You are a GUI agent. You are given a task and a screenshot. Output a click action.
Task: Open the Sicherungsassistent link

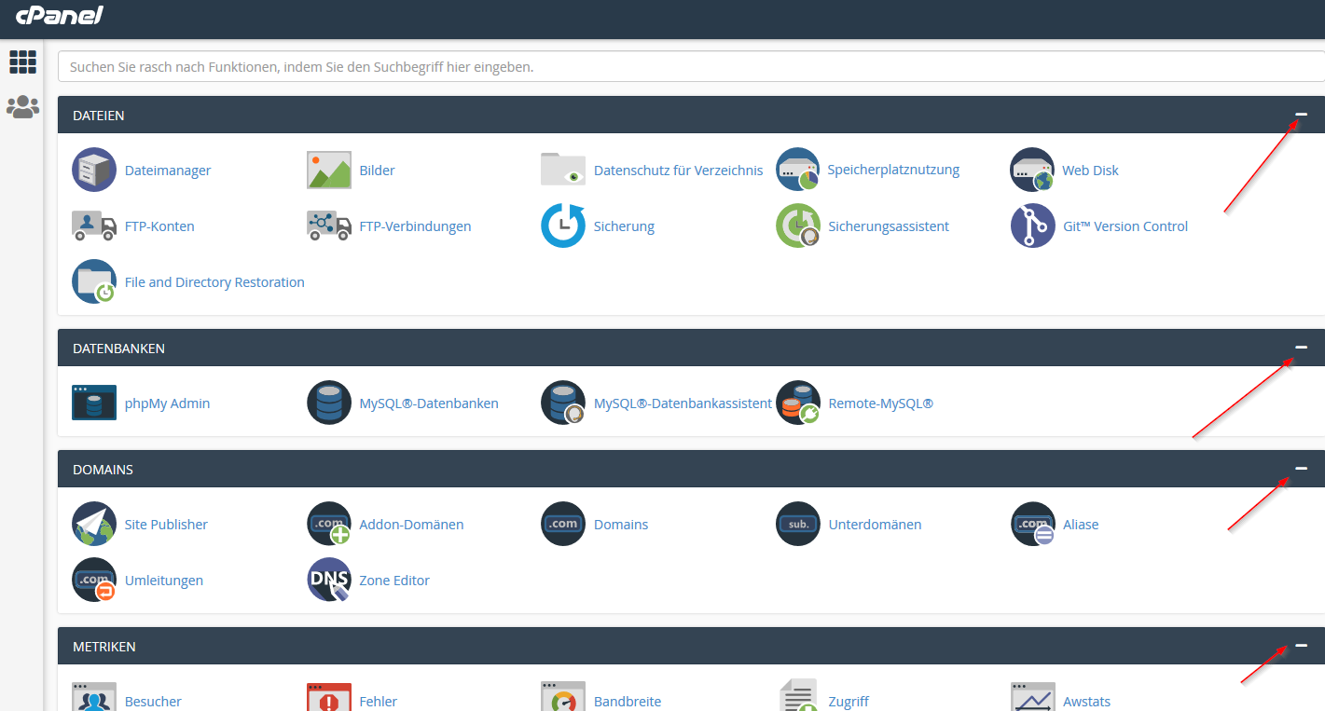tap(889, 226)
